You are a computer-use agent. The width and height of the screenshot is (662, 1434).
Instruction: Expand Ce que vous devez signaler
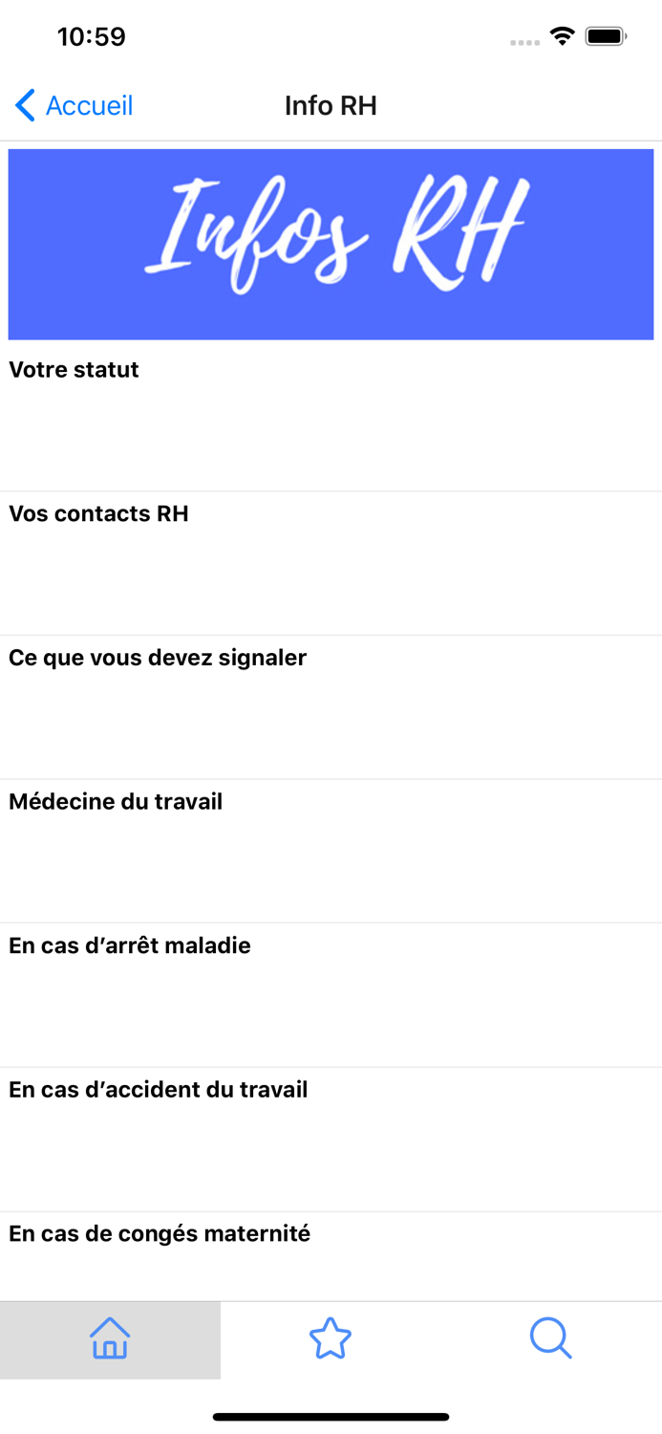click(x=158, y=658)
